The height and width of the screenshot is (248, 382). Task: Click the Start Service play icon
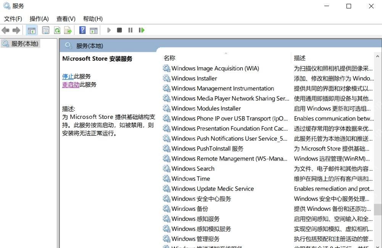[109, 30]
